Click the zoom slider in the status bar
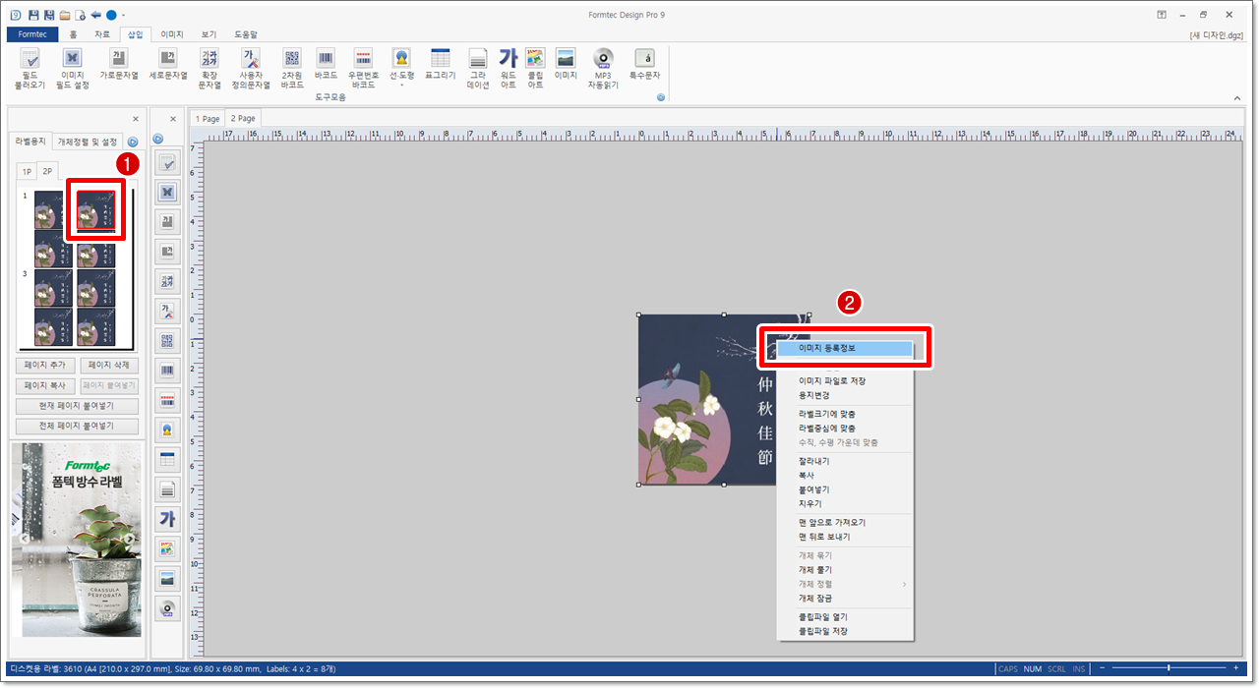Viewport: 1259px width, 688px height. [x=1168, y=668]
